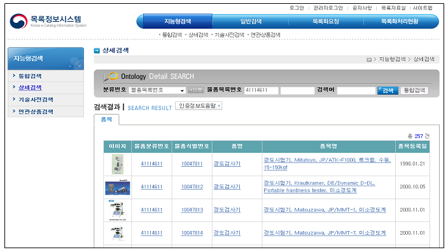Viewport: 448px width, 252px height.
Task: Select the 통합검색 submenu under the tabs
Action: [172, 35]
